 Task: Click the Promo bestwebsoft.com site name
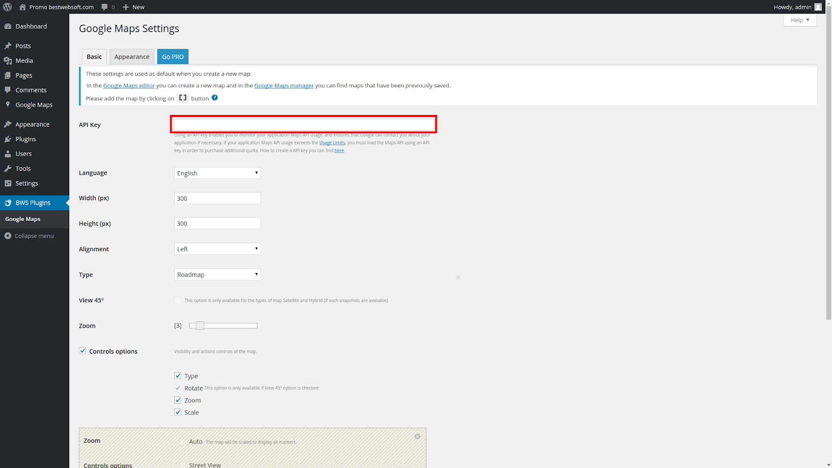tap(61, 7)
